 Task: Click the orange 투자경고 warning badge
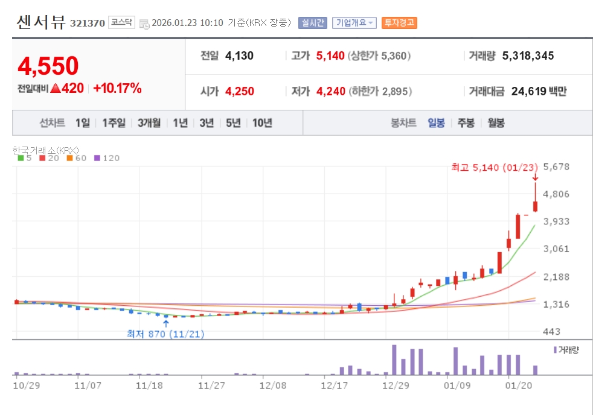coord(399,23)
